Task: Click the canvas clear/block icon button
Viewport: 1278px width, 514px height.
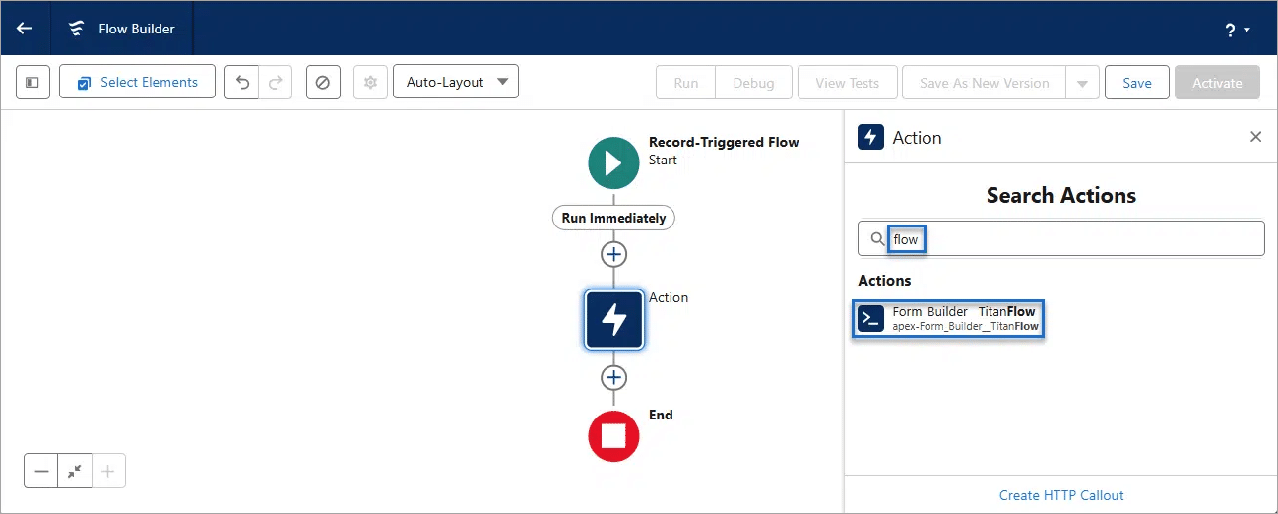Action: 322,83
